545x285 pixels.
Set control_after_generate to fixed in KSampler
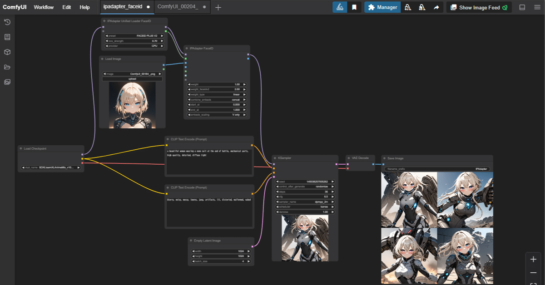[x=304, y=186]
